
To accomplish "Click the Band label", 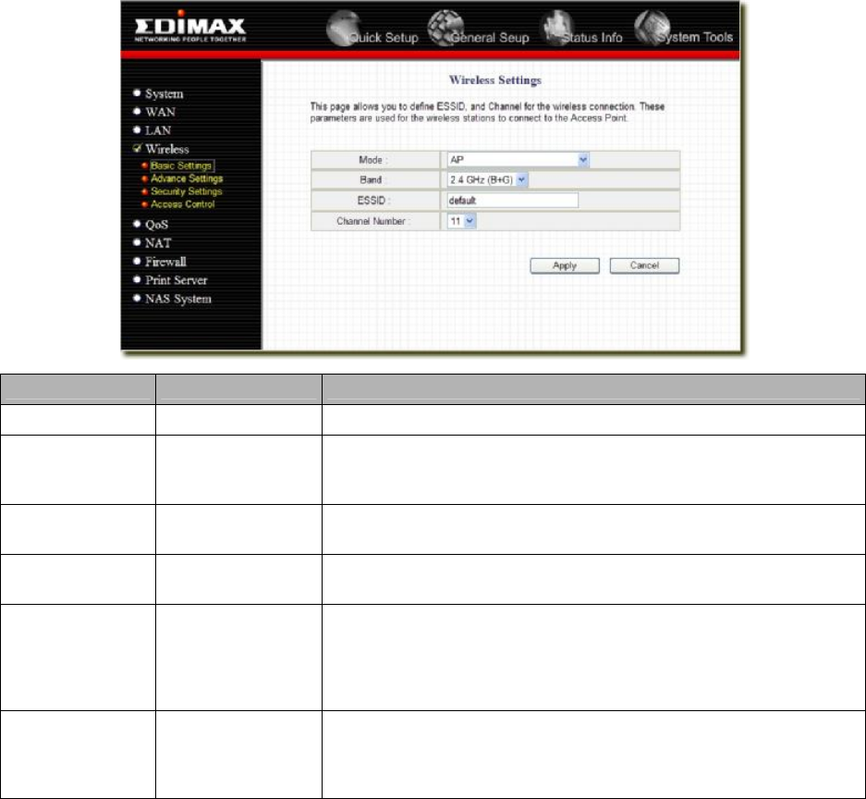I will point(372,179).
